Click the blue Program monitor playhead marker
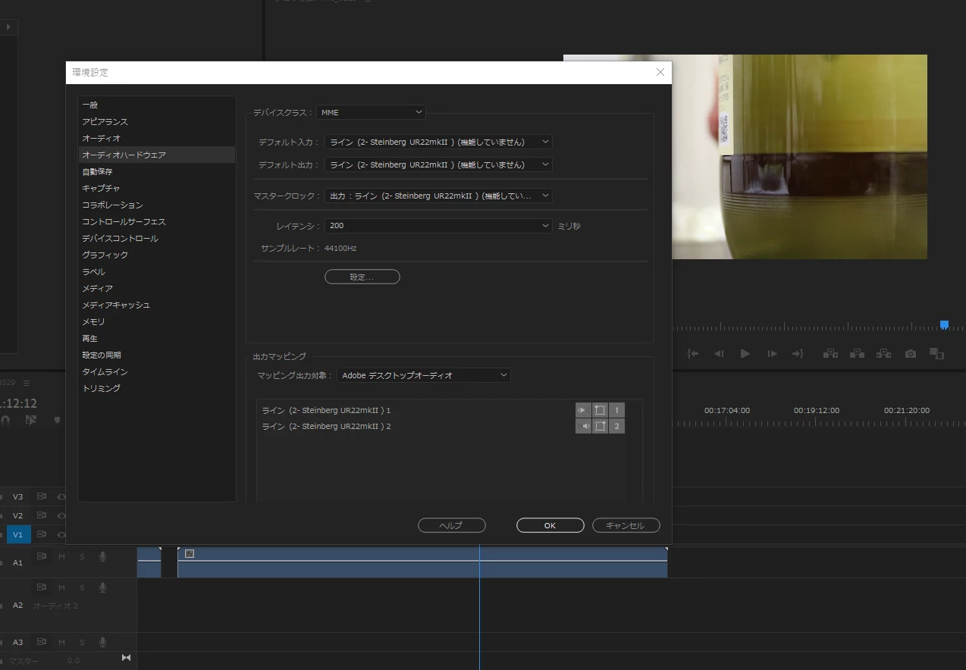The height and width of the screenshot is (670, 966). [944, 324]
